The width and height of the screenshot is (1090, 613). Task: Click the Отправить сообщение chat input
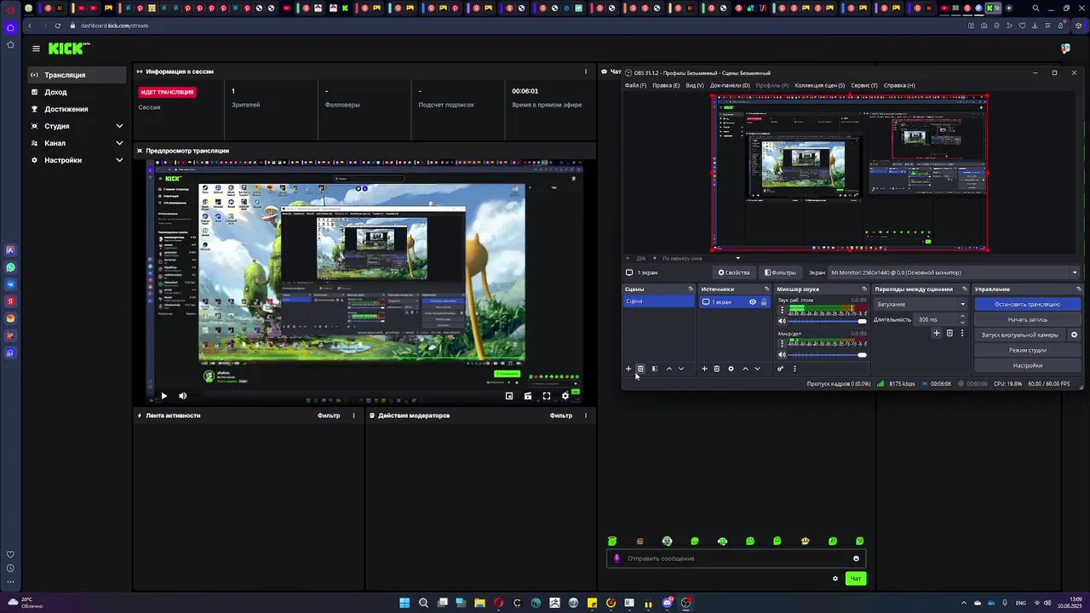[x=737, y=559]
